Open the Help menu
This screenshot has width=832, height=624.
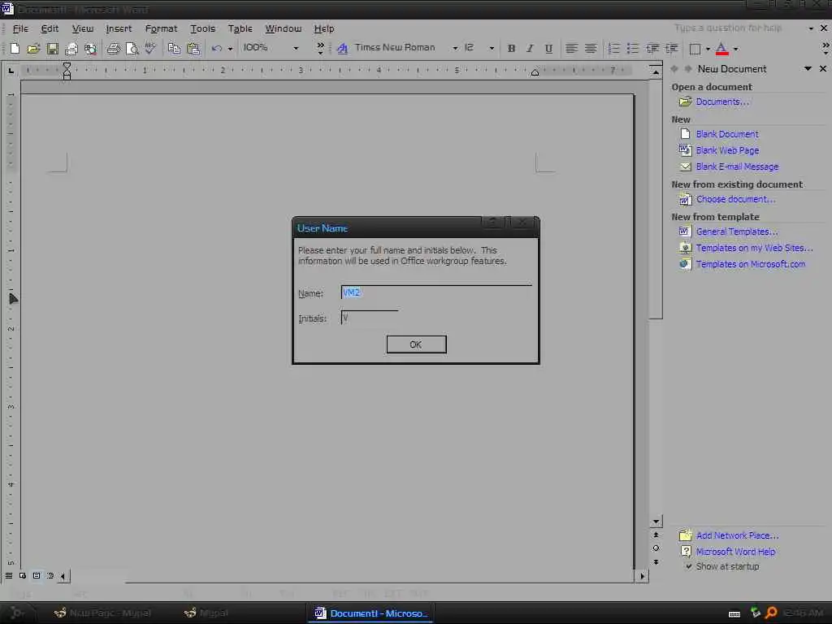coord(323,28)
